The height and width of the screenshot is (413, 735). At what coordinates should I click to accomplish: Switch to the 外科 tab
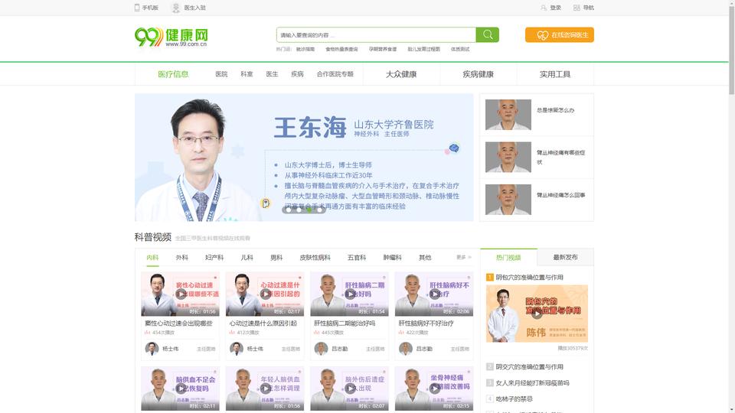182,258
